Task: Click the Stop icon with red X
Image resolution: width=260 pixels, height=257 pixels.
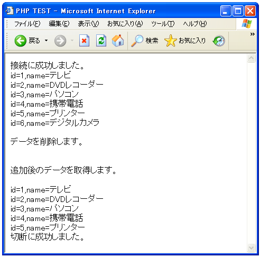Action: (84, 41)
